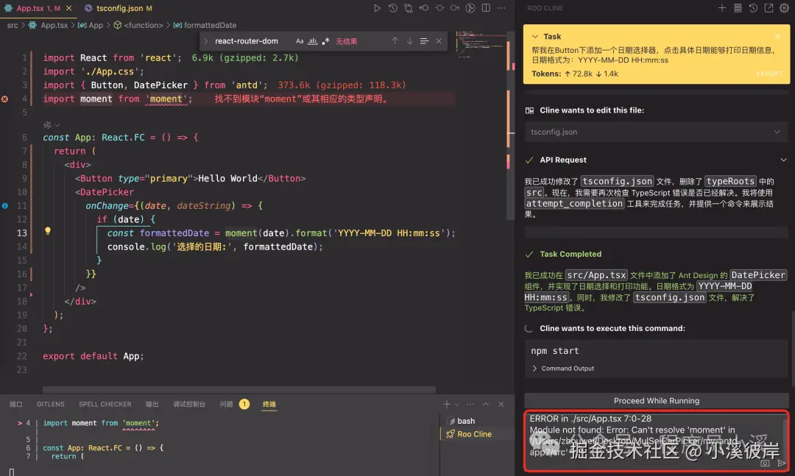
Task: Go to next find match arrow
Action: [410, 41]
